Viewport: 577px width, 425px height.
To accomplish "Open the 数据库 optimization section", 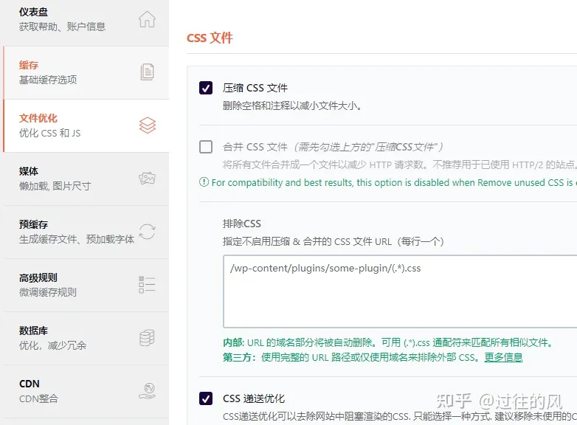I will click(x=33, y=331).
